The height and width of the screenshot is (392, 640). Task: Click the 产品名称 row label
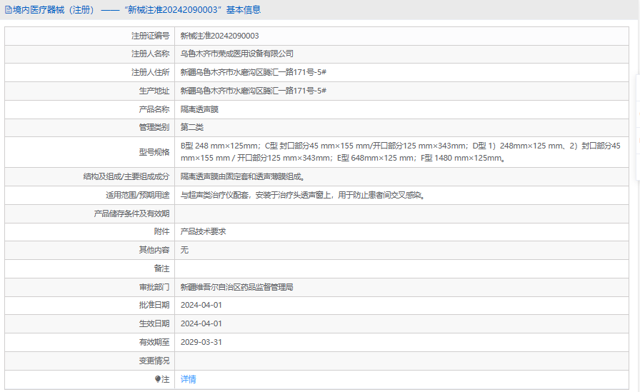154,109
